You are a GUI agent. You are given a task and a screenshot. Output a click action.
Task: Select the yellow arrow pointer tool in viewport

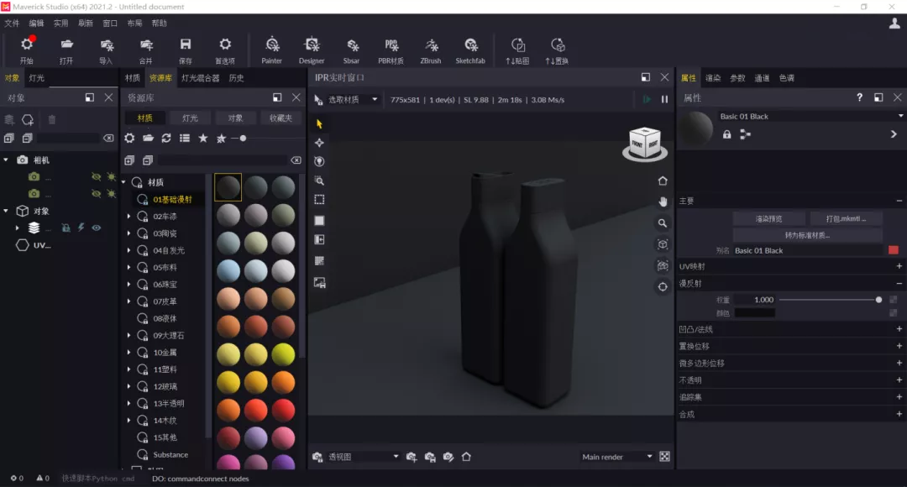319,123
